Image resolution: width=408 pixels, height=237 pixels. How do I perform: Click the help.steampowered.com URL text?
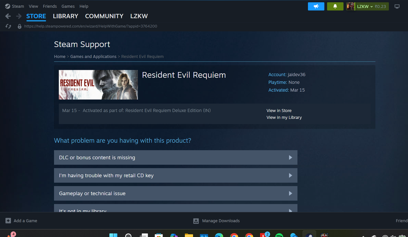[91, 26]
